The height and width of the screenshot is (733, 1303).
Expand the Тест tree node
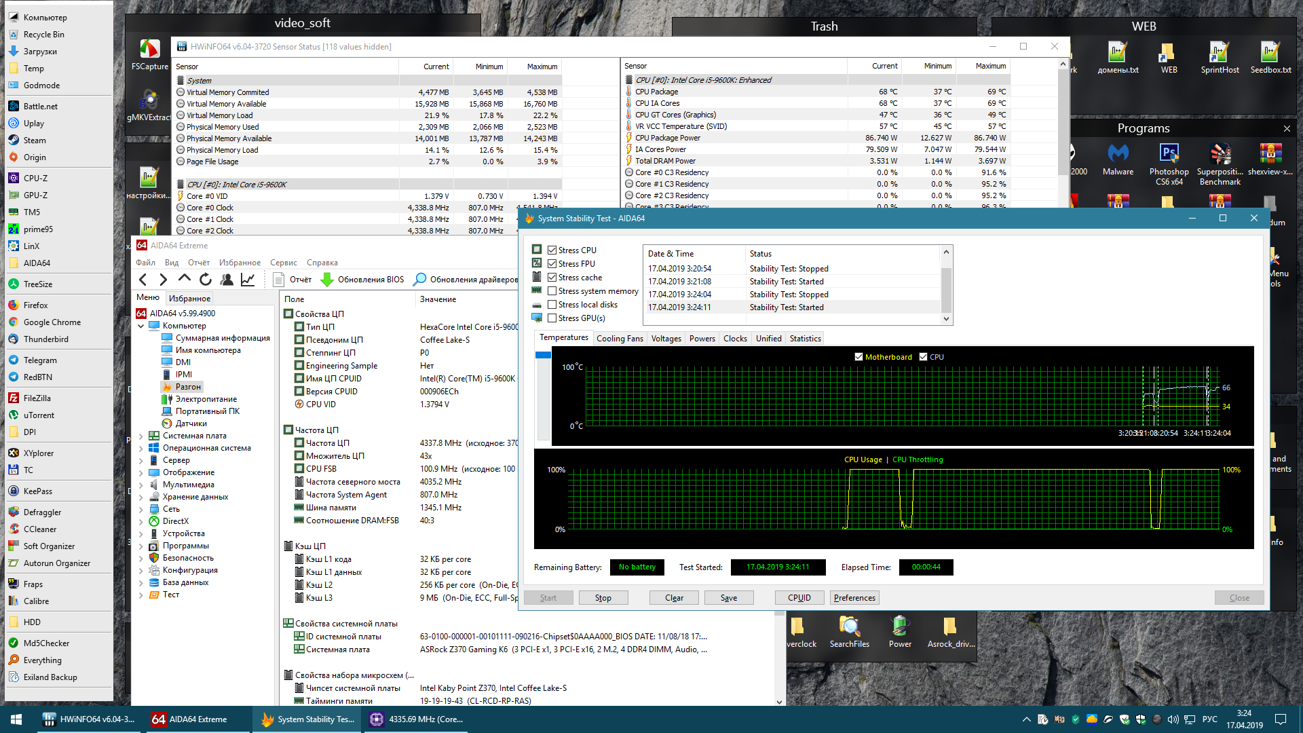(x=141, y=595)
